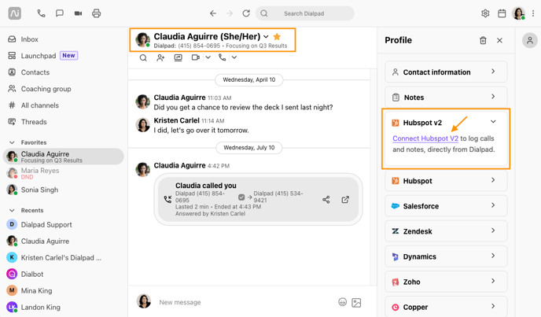Viewport: 541px width, 317px height.
Task: Click the New badge beside Launchpad
Action: [68, 55]
